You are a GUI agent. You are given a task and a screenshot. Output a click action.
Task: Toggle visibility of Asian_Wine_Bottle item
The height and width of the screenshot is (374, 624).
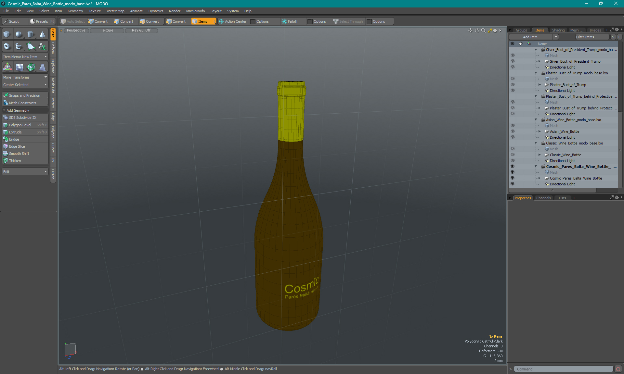512,131
